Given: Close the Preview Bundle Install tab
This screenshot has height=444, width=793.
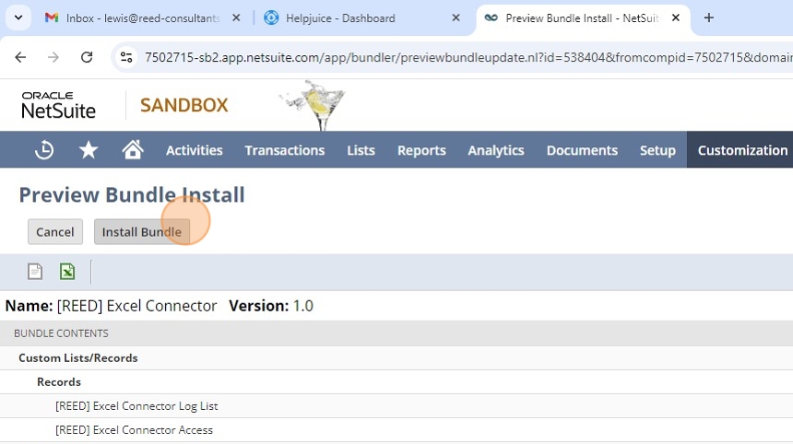Looking at the screenshot, I should click(676, 18).
